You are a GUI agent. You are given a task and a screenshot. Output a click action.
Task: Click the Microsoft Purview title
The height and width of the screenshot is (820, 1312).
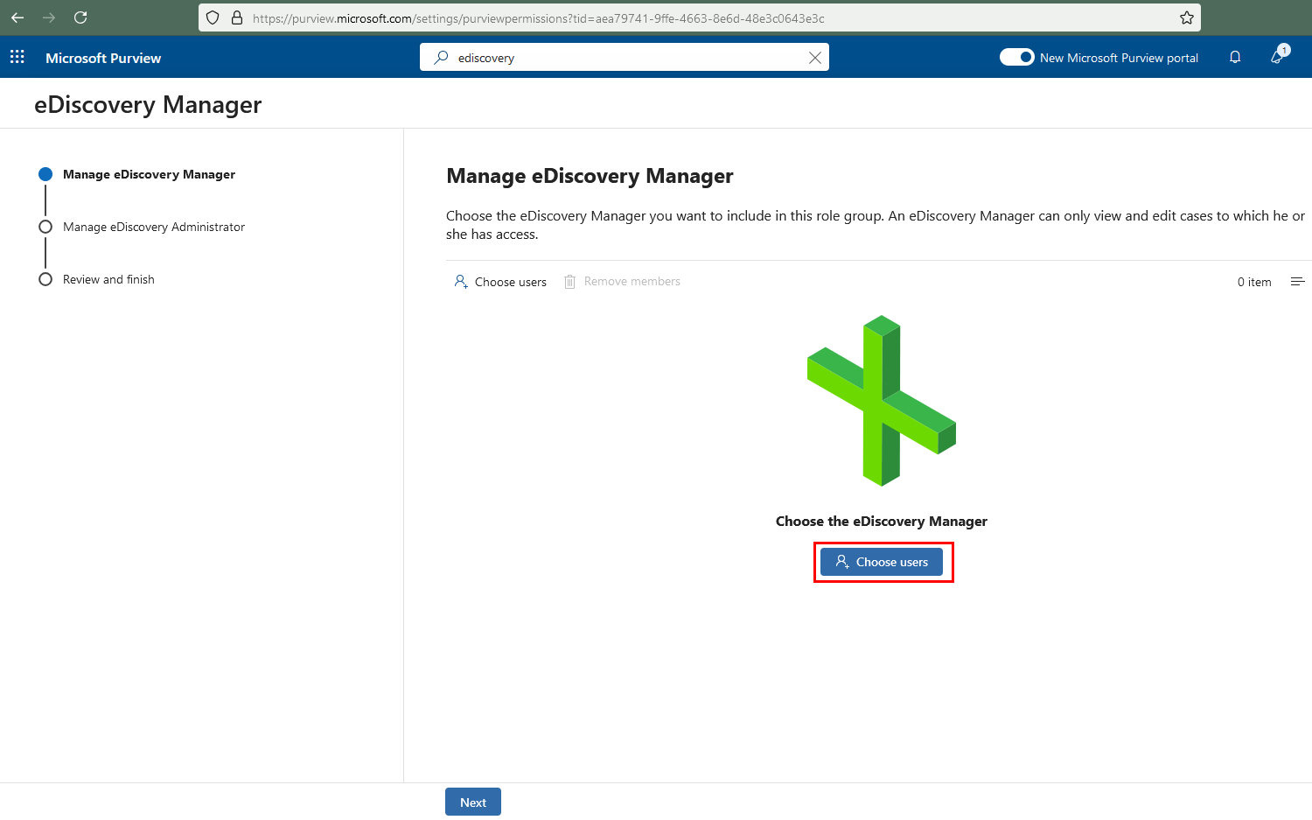coord(103,58)
